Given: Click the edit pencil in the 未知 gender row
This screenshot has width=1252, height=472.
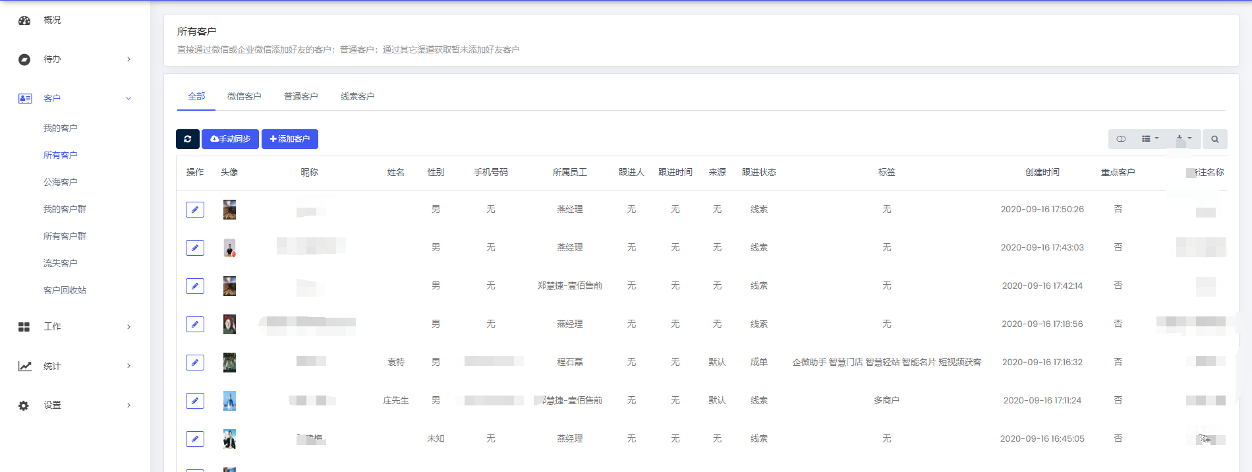Looking at the screenshot, I should coord(195,439).
